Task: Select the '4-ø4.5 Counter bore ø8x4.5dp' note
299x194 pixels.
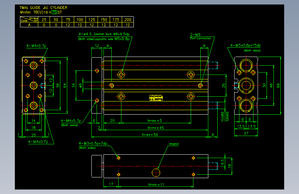Action: pos(104,34)
